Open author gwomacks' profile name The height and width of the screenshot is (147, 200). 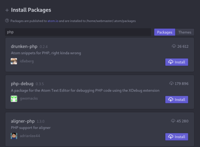tap(29, 99)
